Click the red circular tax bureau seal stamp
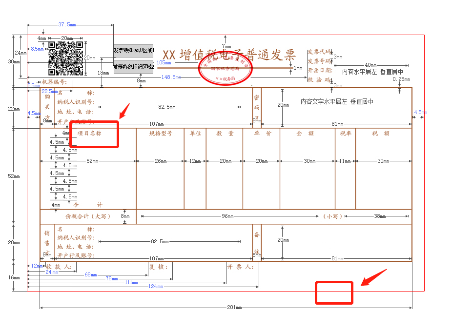The image size is (452, 311). coord(225,69)
